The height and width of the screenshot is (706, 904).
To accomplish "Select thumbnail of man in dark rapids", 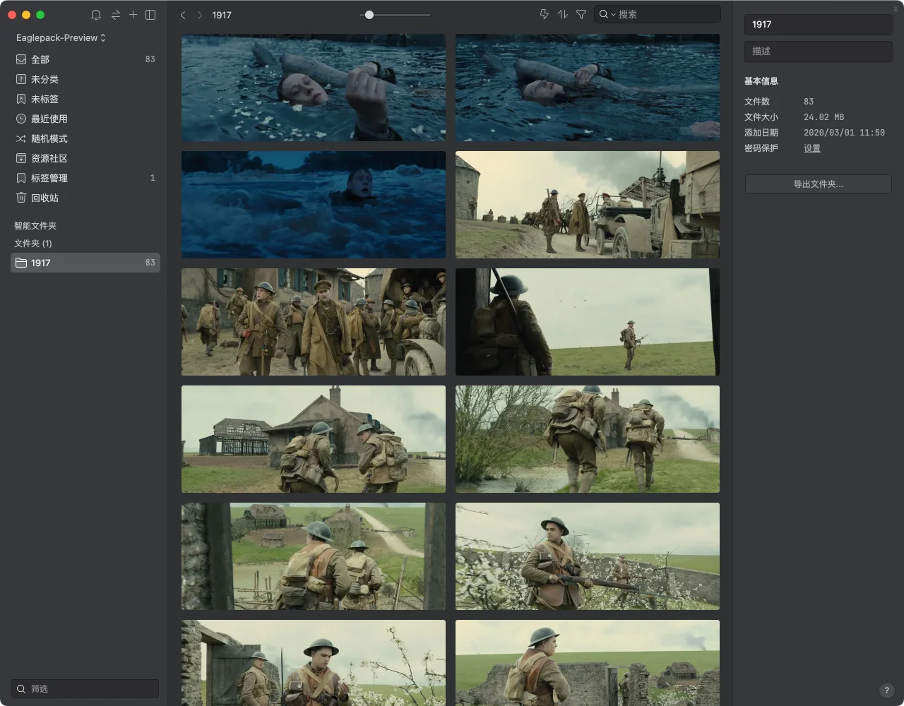I will pos(314,205).
